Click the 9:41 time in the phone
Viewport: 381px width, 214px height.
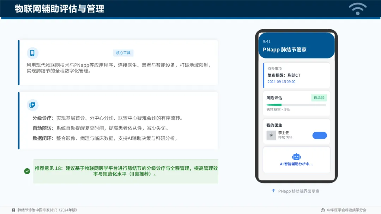[267, 42]
